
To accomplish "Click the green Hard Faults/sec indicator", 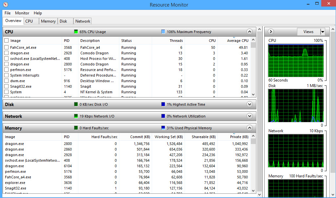I will pyautogui.click(x=76, y=128).
